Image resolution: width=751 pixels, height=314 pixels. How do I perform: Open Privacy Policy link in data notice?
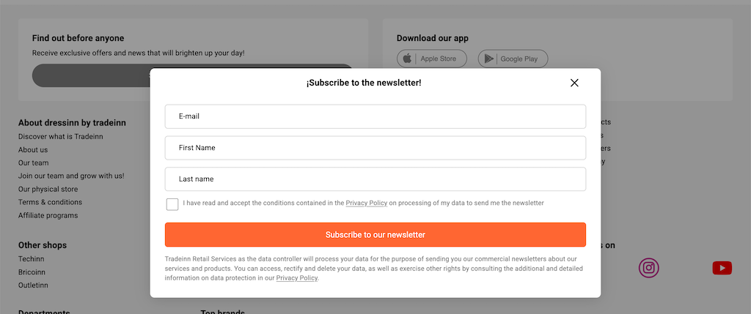tap(297, 278)
